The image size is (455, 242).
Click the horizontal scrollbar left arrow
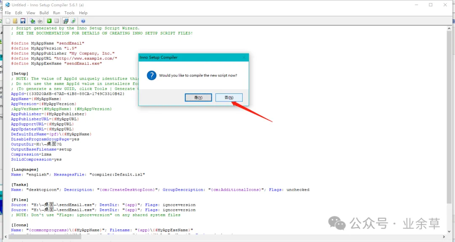[6, 237]
